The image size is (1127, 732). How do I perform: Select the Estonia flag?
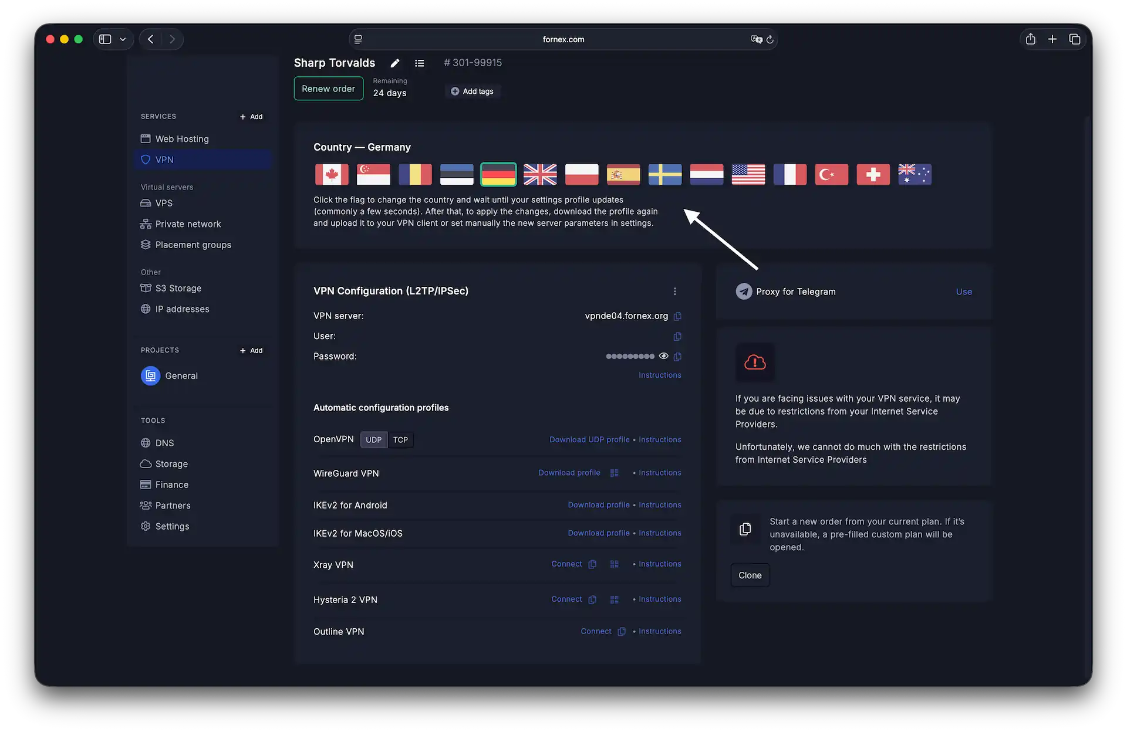(x=457, y=174)
